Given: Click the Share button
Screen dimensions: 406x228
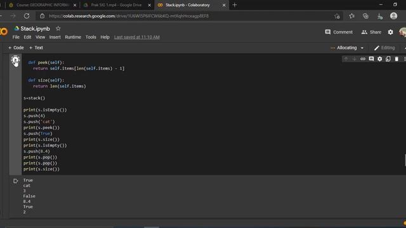Looking at the screenshot, I should coord(371,32).
